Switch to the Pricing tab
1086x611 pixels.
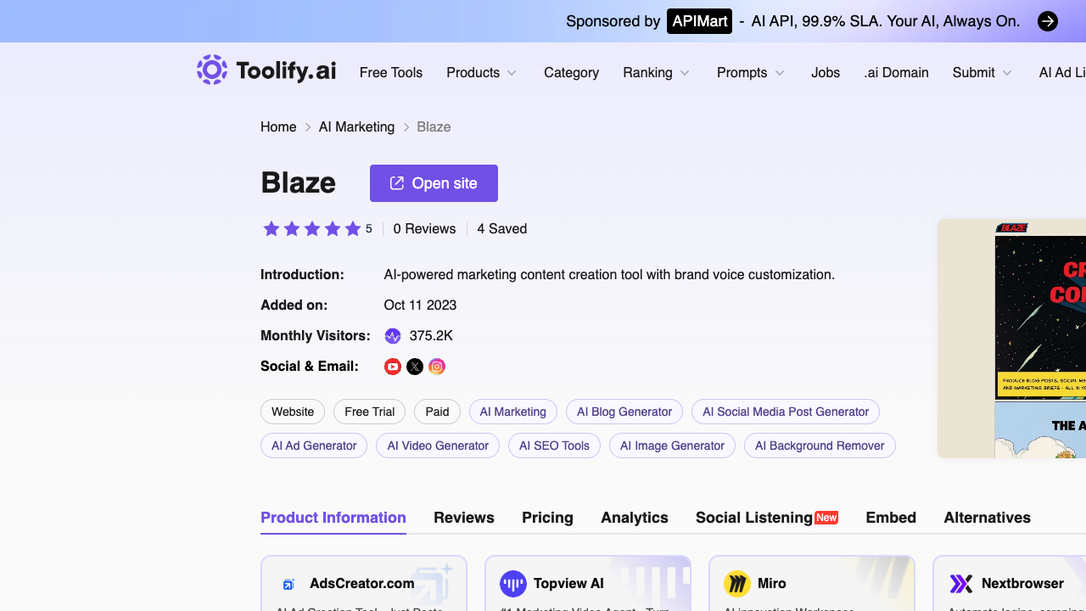[547, 518]
